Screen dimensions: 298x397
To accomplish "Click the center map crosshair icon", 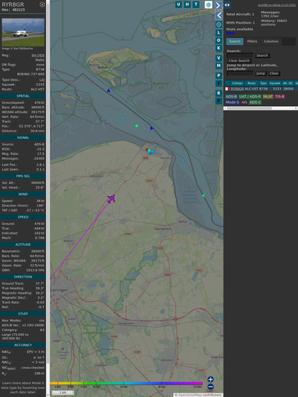I will (x=218, y=24).
